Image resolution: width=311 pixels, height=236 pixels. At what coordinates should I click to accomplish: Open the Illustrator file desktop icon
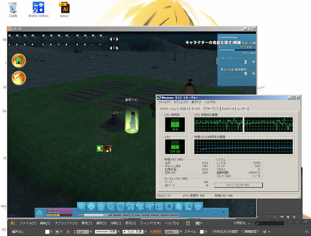tap(64, 9)
